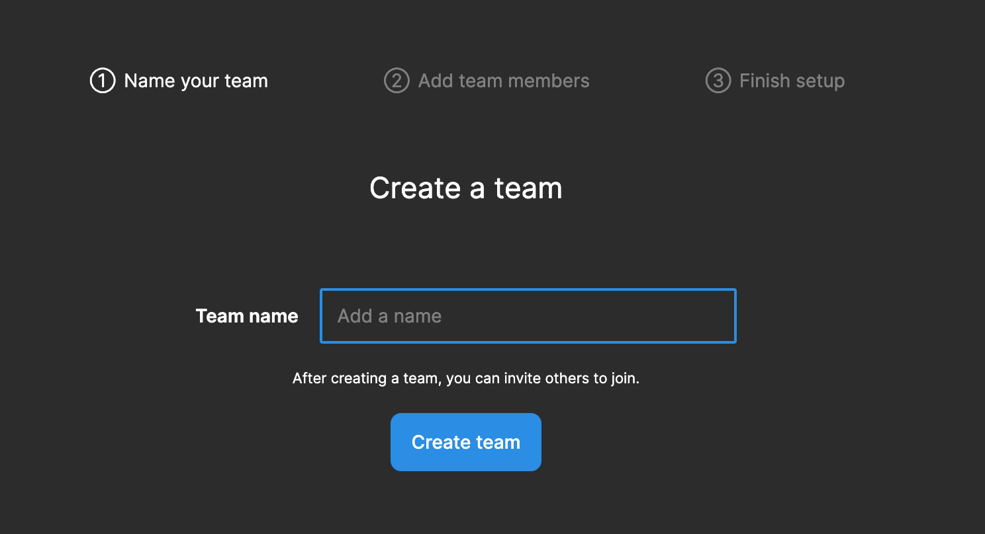Click the 'Create a team' heading
Viewport: 985px width, 534px height.
(x=466, y=188)
